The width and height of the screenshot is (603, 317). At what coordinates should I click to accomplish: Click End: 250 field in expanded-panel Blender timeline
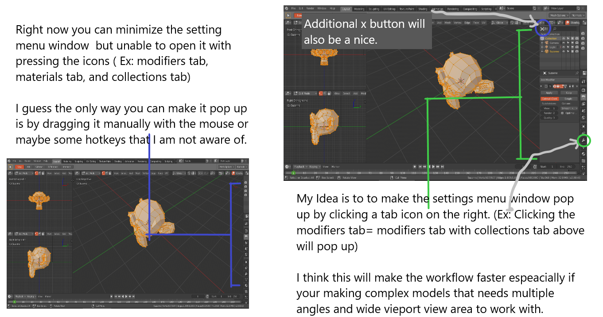[x=567, y=166]
